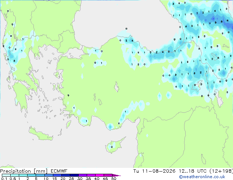
Task: Click the date "11-08-2026" in the footer
Action: coord(159,171)
